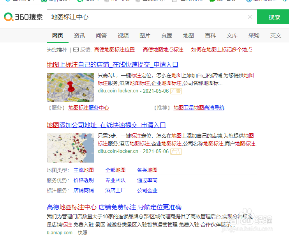Open the 快照 cached page link
This screenshot has width=289, height=239.
click(83, 233)
